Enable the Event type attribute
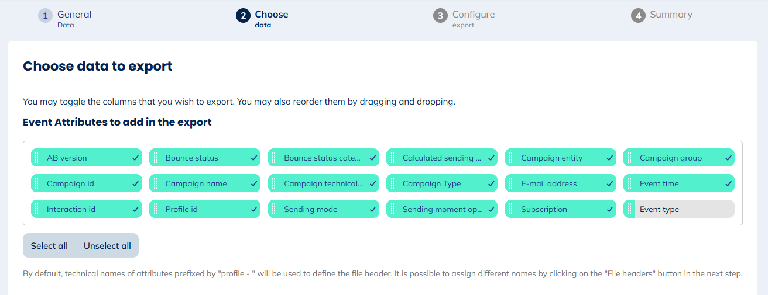Screen dimensions: 768x295 pos(679,209)
